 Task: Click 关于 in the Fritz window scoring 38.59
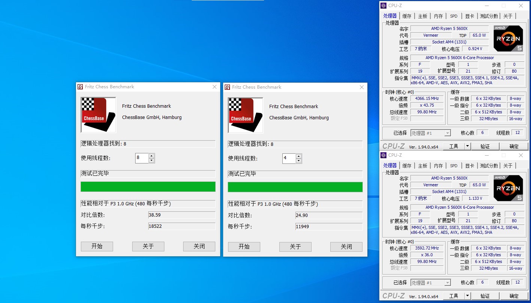tap(148, 246)
